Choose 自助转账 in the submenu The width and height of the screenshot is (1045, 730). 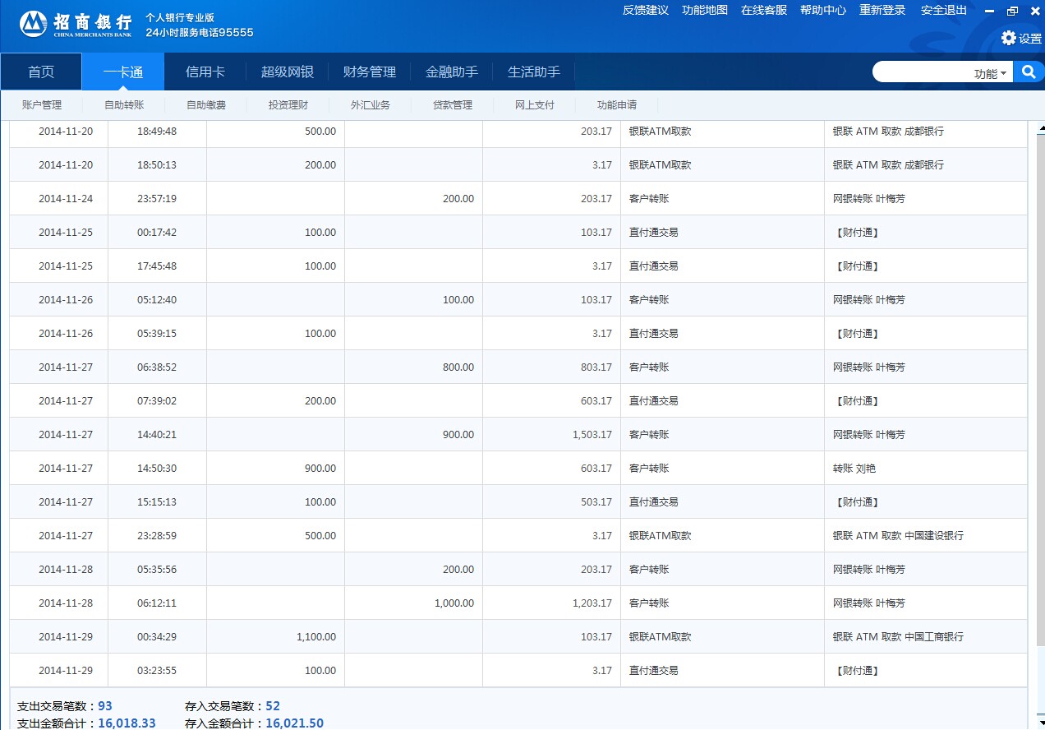coord(124,105)
